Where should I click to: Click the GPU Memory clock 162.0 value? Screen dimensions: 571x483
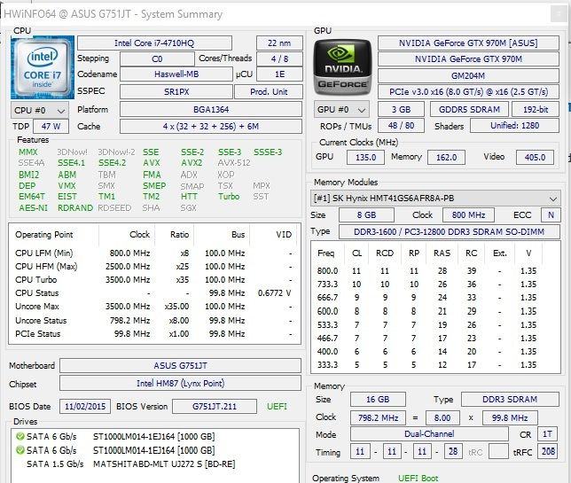[x=446, y=157]
